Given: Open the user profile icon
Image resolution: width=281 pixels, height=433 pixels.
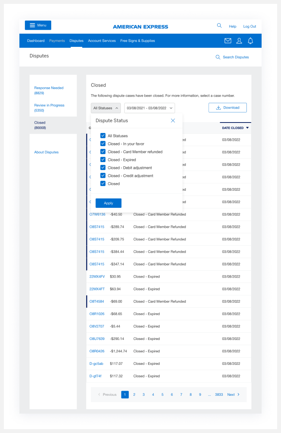Looking at the screenshot, I should pyautogui.click(x=239, y=41).
